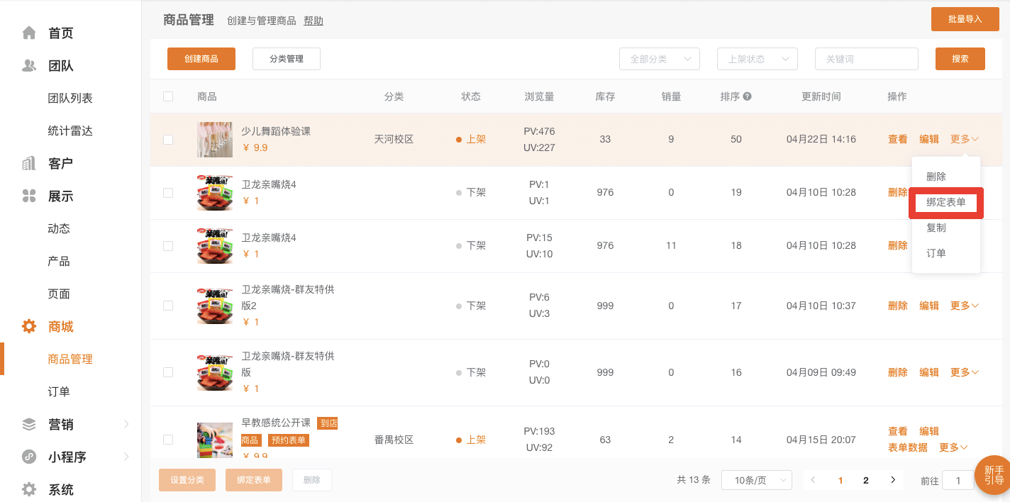Click the Home house icon in sidebar
The width and height of the screenshot is (1010, 502).
click(x=29, y=33)
